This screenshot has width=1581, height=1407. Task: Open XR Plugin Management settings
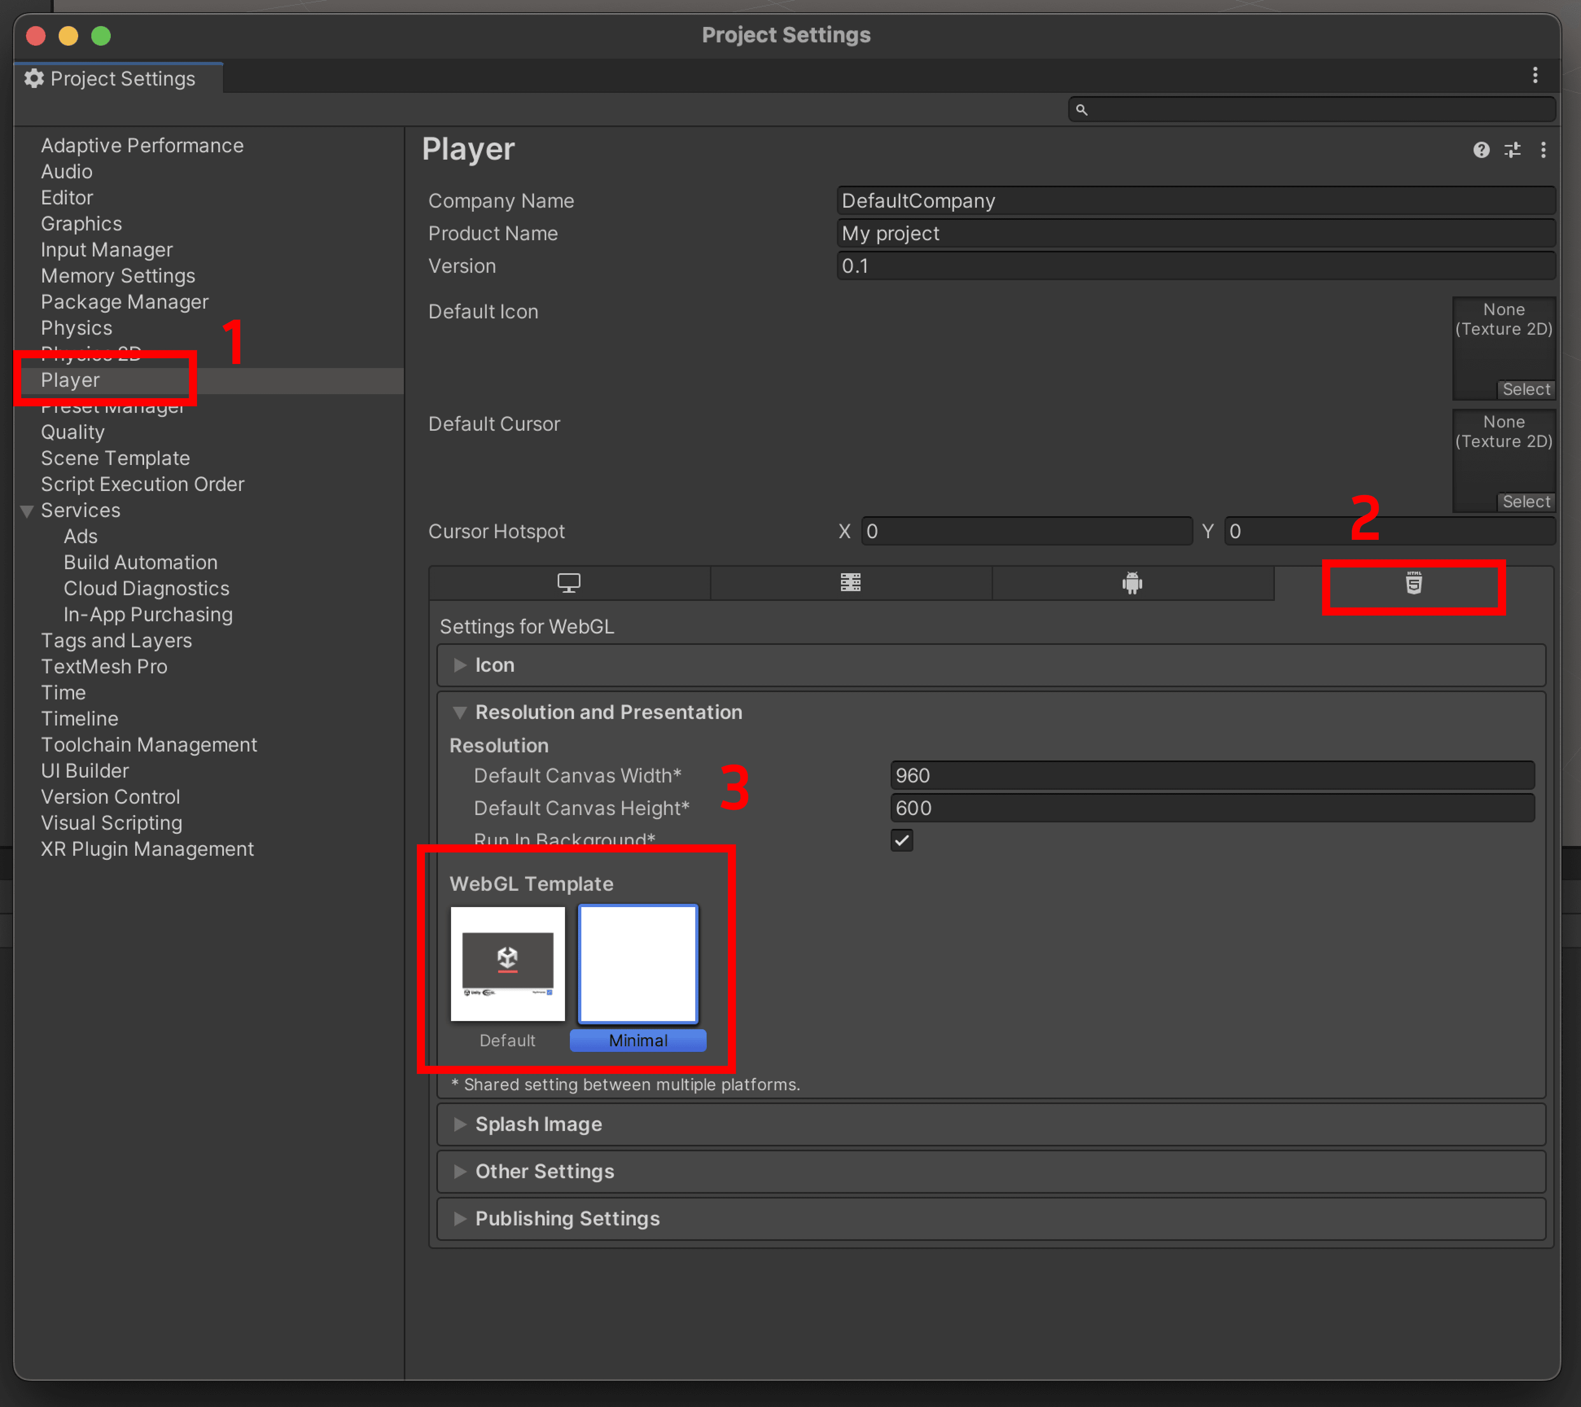coord(147,849)
